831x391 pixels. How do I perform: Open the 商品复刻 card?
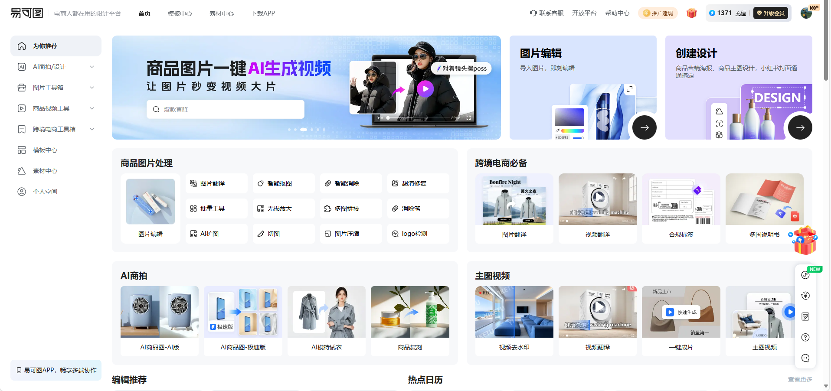point(410,321)
